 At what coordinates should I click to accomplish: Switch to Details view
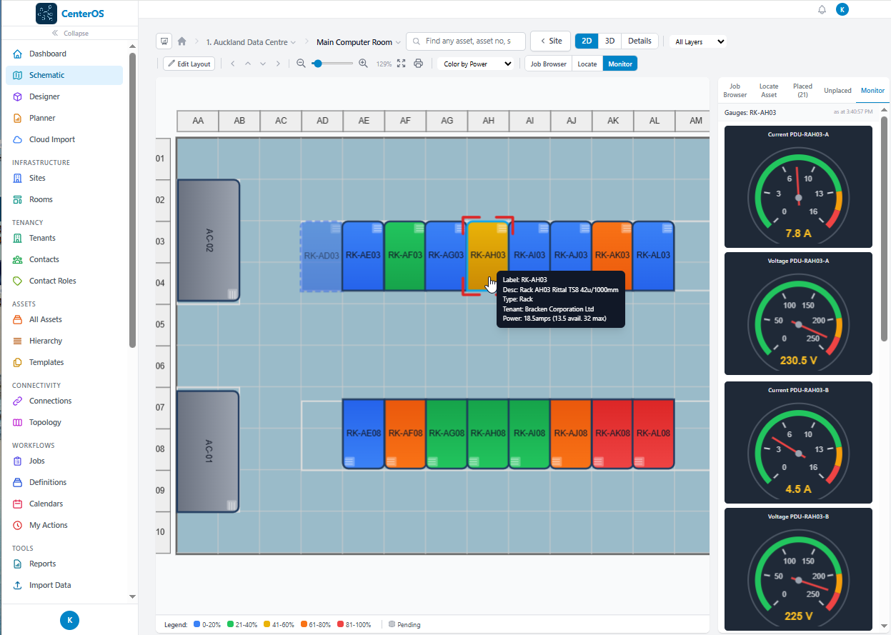[x=639, y=41]
